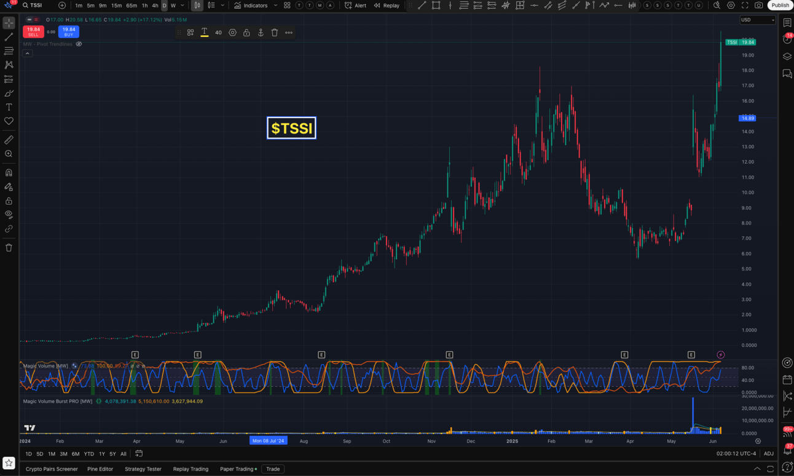
Task: Open indicator templates grid icon
Action: 287,6
